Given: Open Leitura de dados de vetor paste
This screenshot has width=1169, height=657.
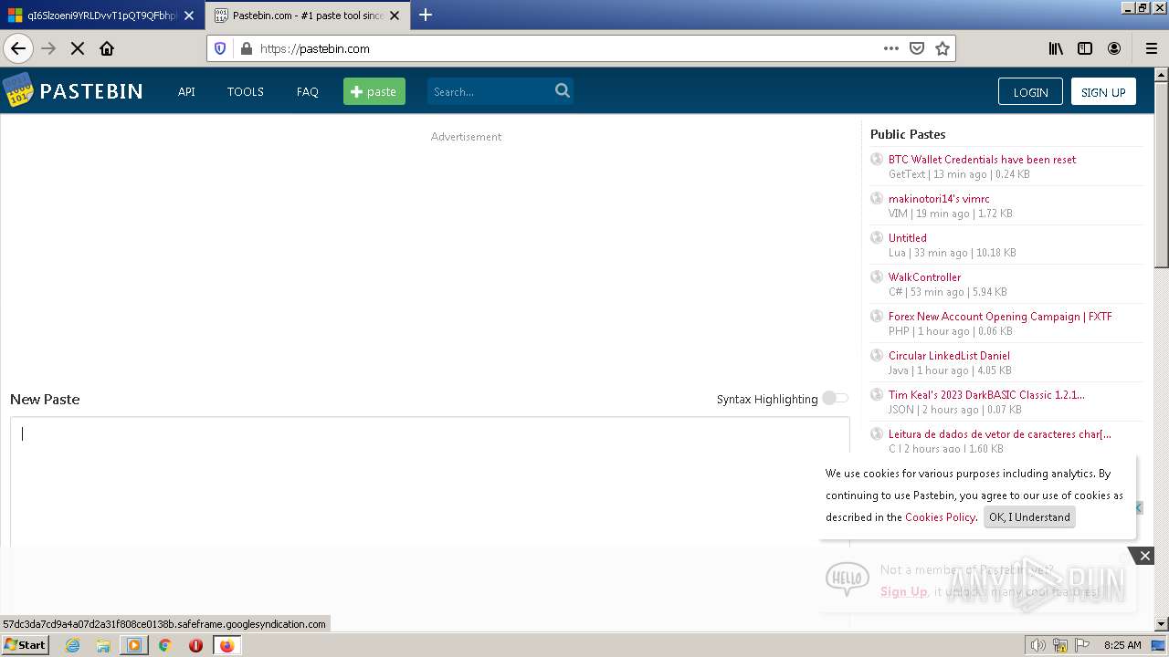Looking at the screenshot, I should pyautogui.click(x=1000, y=433).
